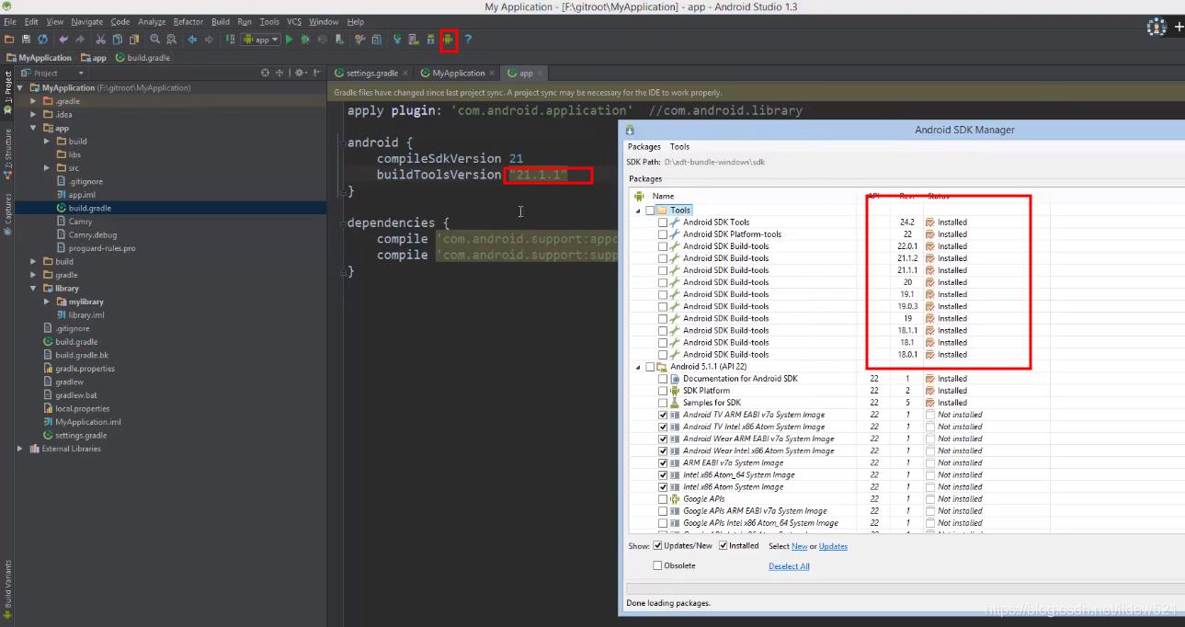Open the Android SDK Manager from the toolbar

448,40
